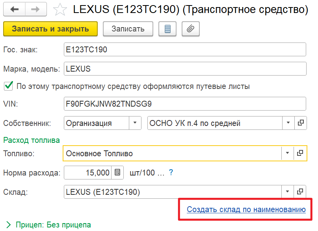Add form to favorites with star icon
This screenshot has height=231, width=318.
(60, 9)
